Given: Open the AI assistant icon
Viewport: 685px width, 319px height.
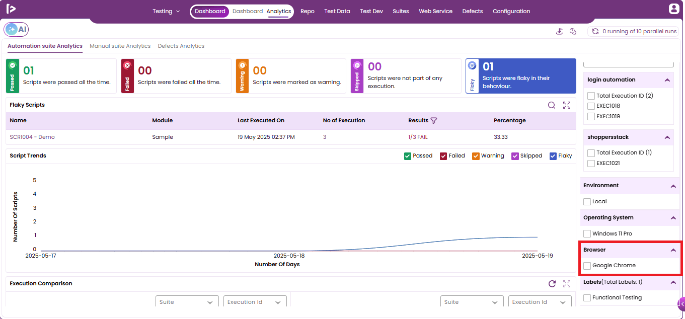Looking at the screenshot, I should tap(16, 30).
